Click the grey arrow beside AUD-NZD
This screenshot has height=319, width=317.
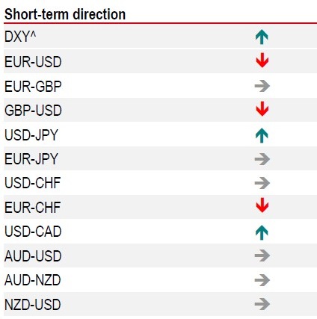pyautogui.click(x=262, y=280)
